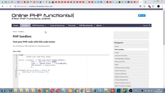
Task: Go back to the previous page
Action: click(x=3, y=6)
